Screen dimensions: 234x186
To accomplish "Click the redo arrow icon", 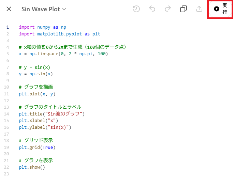I will (168, 9).
